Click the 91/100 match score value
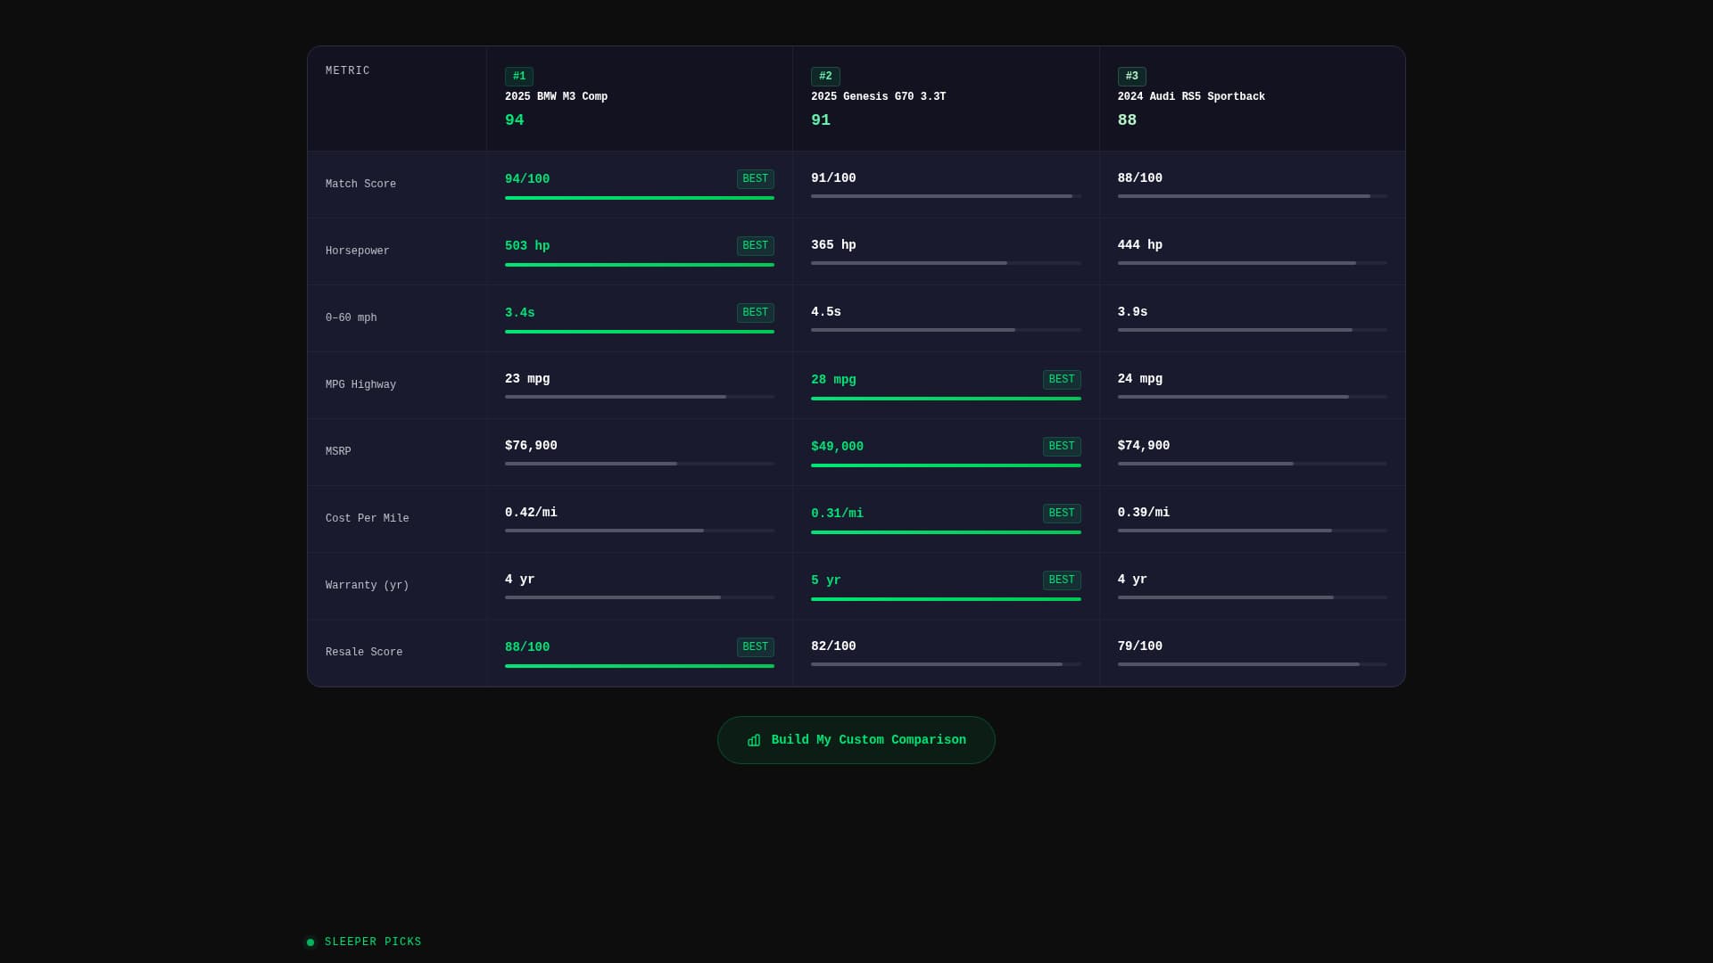 click(833, 178)
